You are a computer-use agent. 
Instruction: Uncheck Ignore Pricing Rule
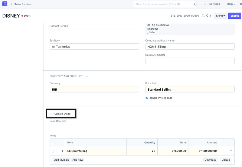(147, 98)
